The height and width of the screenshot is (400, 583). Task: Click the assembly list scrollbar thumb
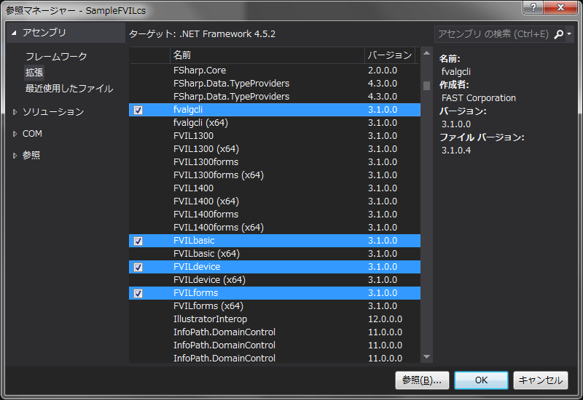click(426, 86)
